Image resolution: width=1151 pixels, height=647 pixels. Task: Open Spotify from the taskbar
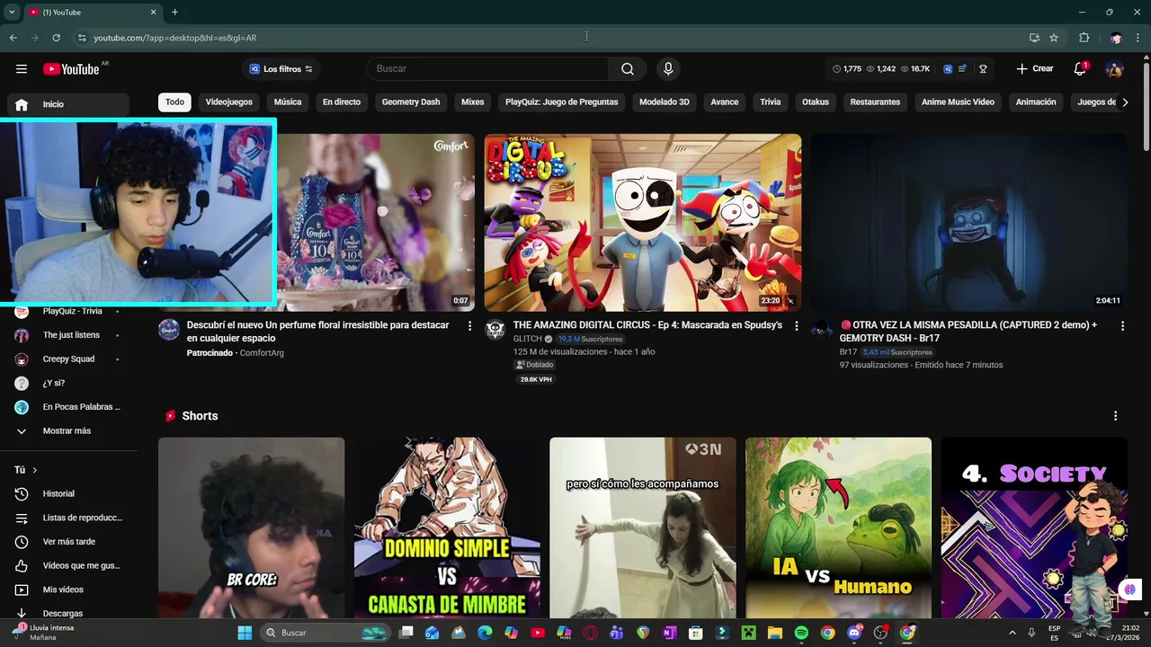pyautogui.click(x=801, y=633)
